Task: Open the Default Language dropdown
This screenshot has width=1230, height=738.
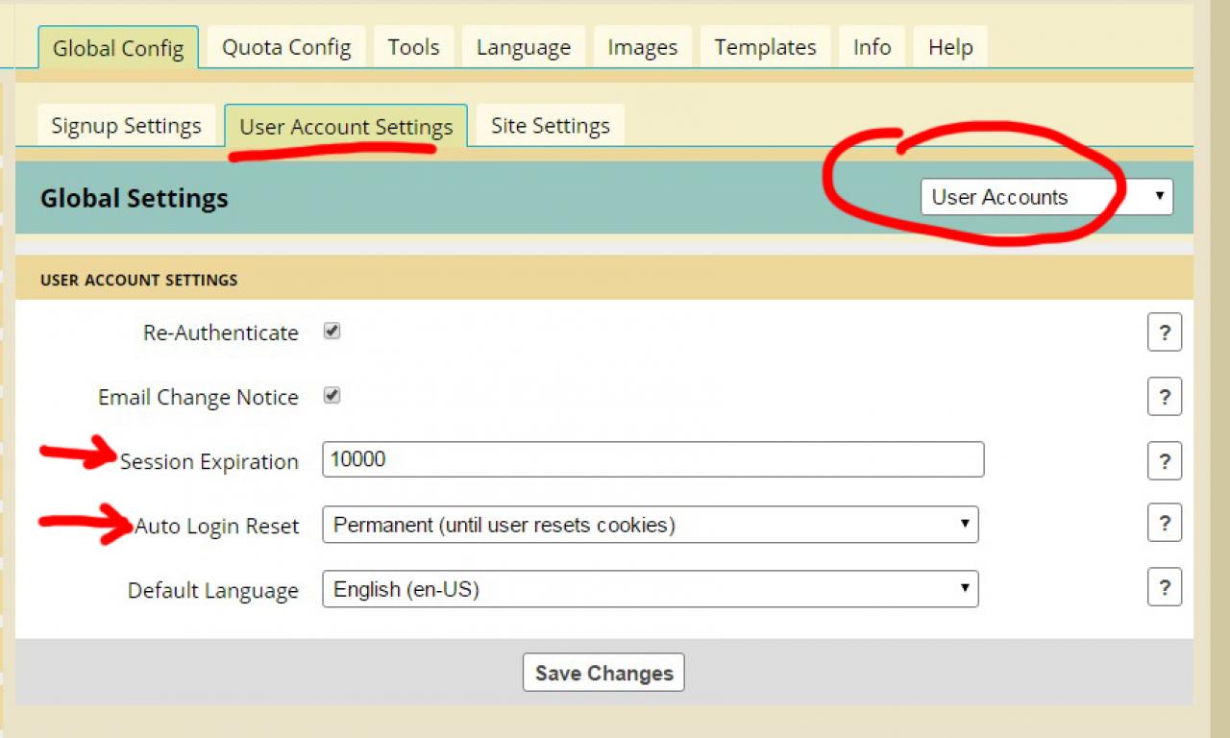Action: coord(650,589)
